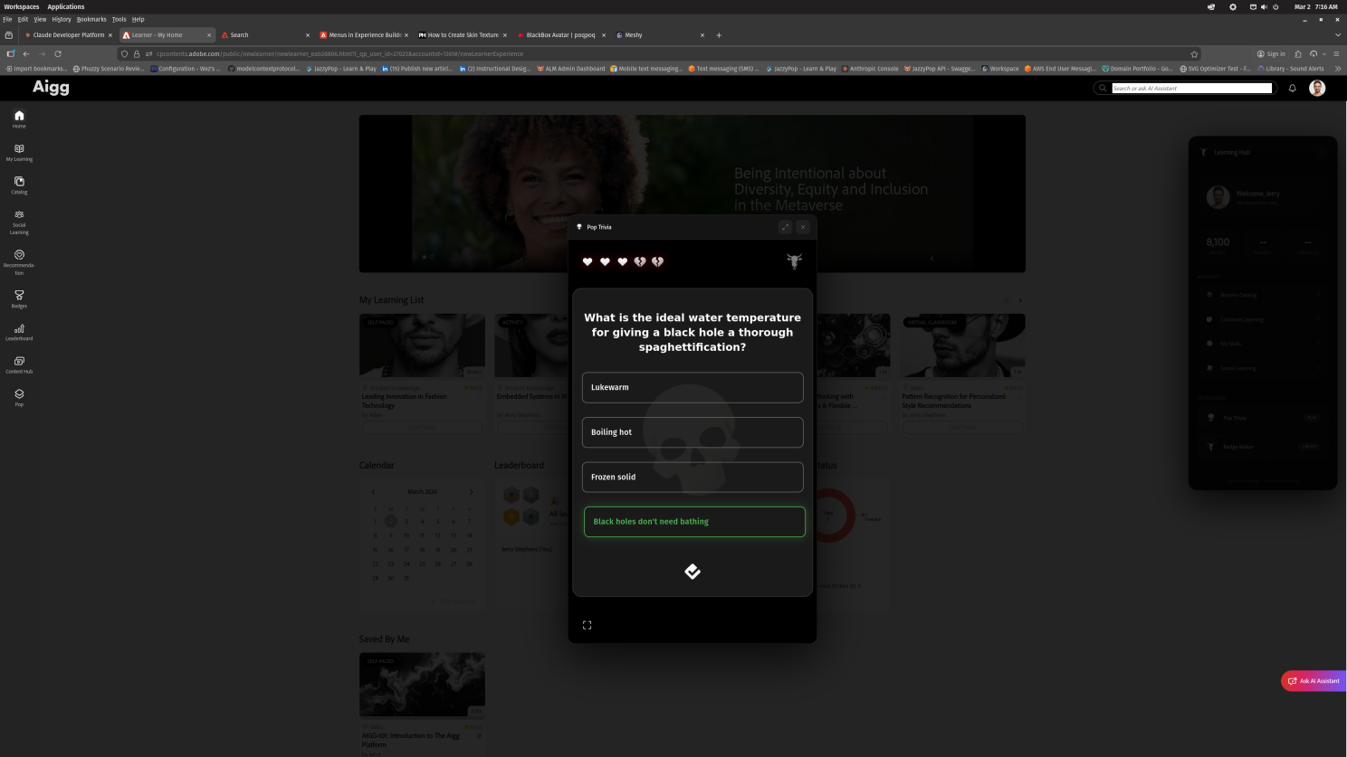Viewport: 1347px width, 757px height.
Task: Click the notifications bell icon
Action: tap(1292, 88)
